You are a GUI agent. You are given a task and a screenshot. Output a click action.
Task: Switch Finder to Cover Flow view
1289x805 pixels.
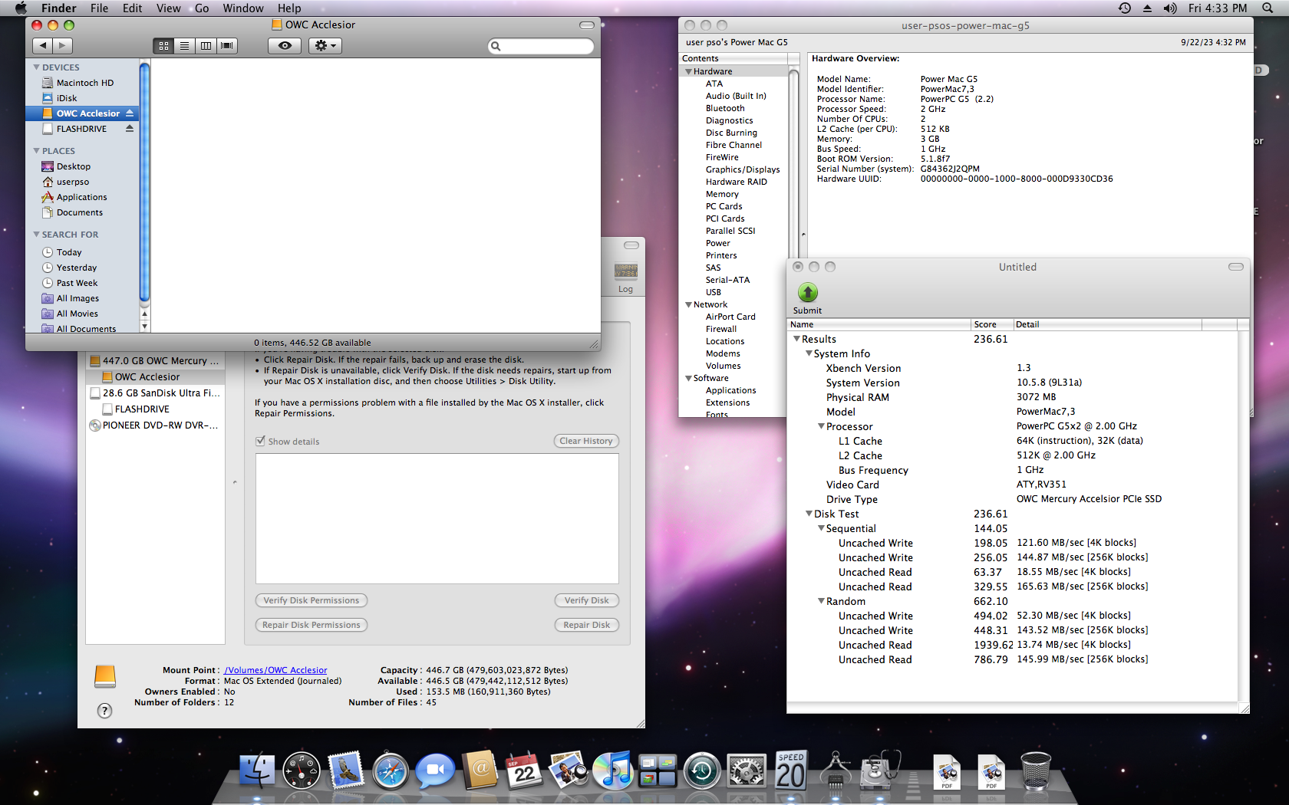click(227, 45)
